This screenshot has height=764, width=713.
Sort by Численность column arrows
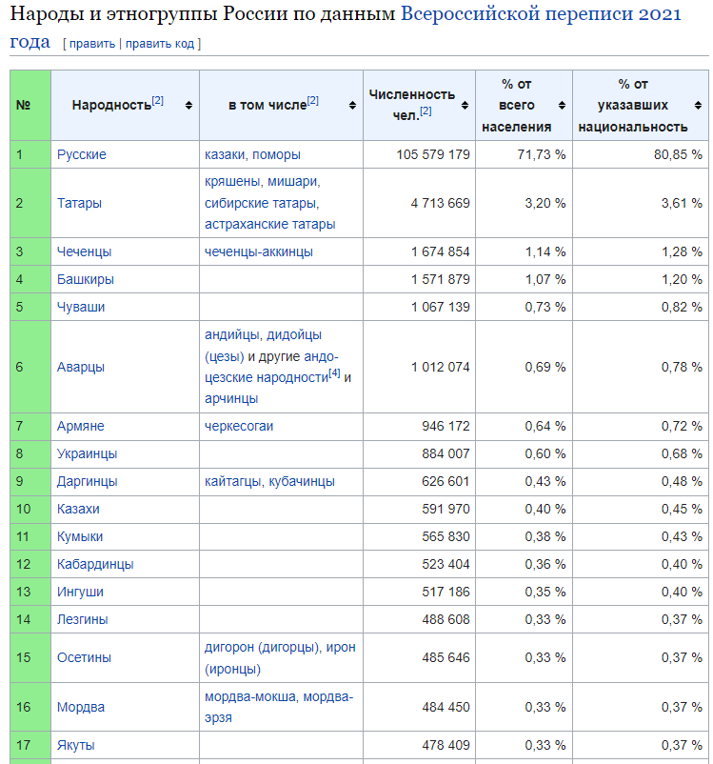click(465, 105)
